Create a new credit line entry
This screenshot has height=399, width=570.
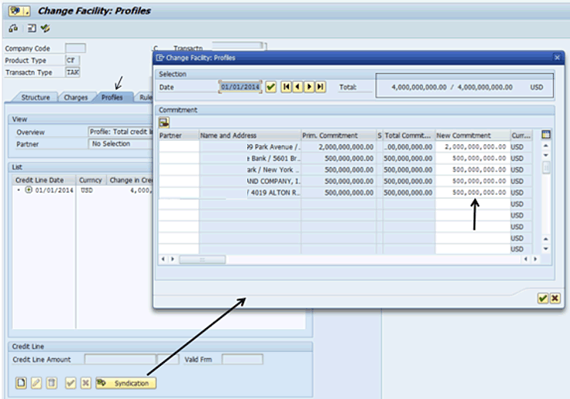22,383
